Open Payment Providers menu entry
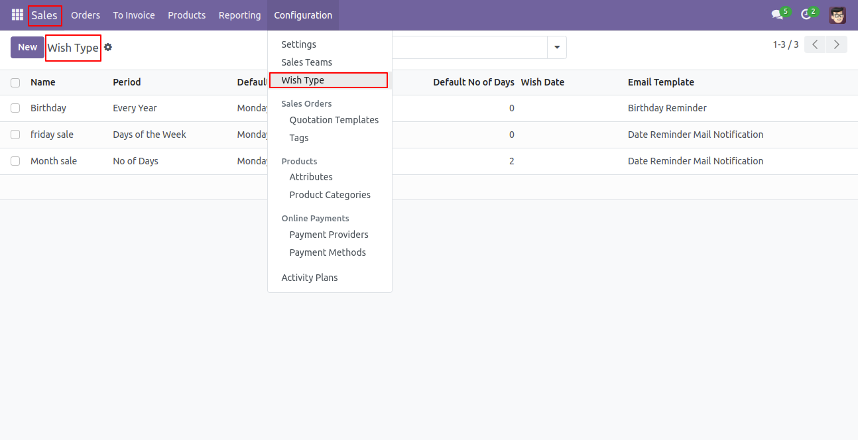 [328, 235]
